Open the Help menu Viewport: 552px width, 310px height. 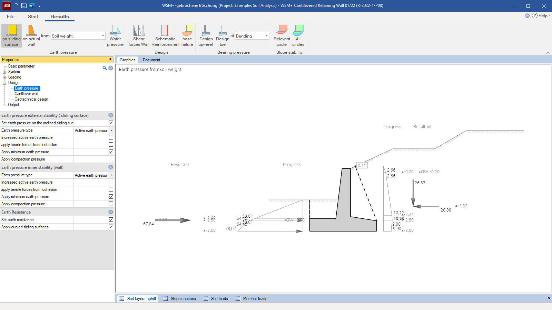pyautogui.click(x=541, y=16)
